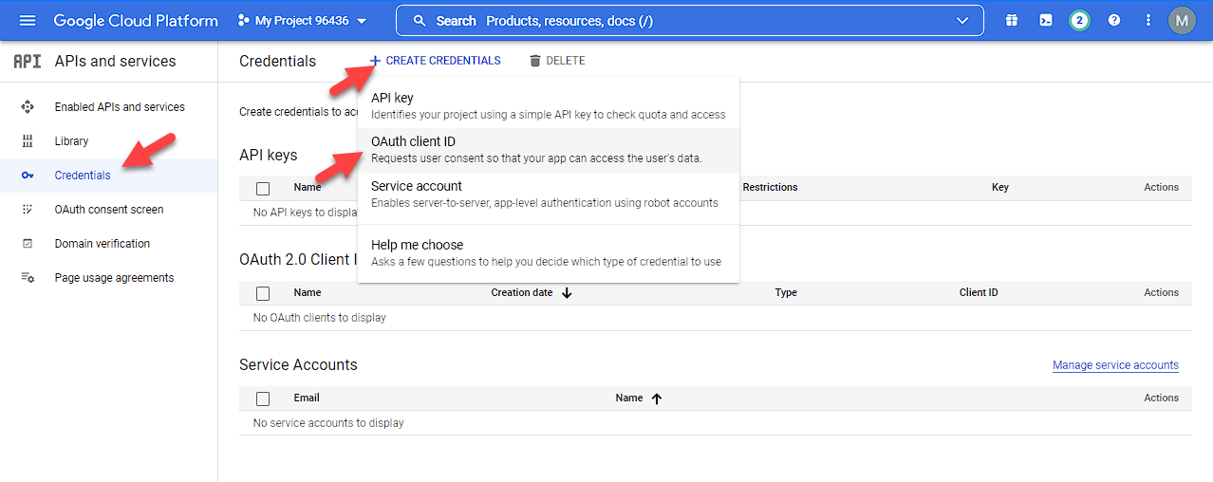This screenshot has height=482, width=1213.
Task: Check the Service Accounts select-all checkbox
Action: click(x=263, y=399)
